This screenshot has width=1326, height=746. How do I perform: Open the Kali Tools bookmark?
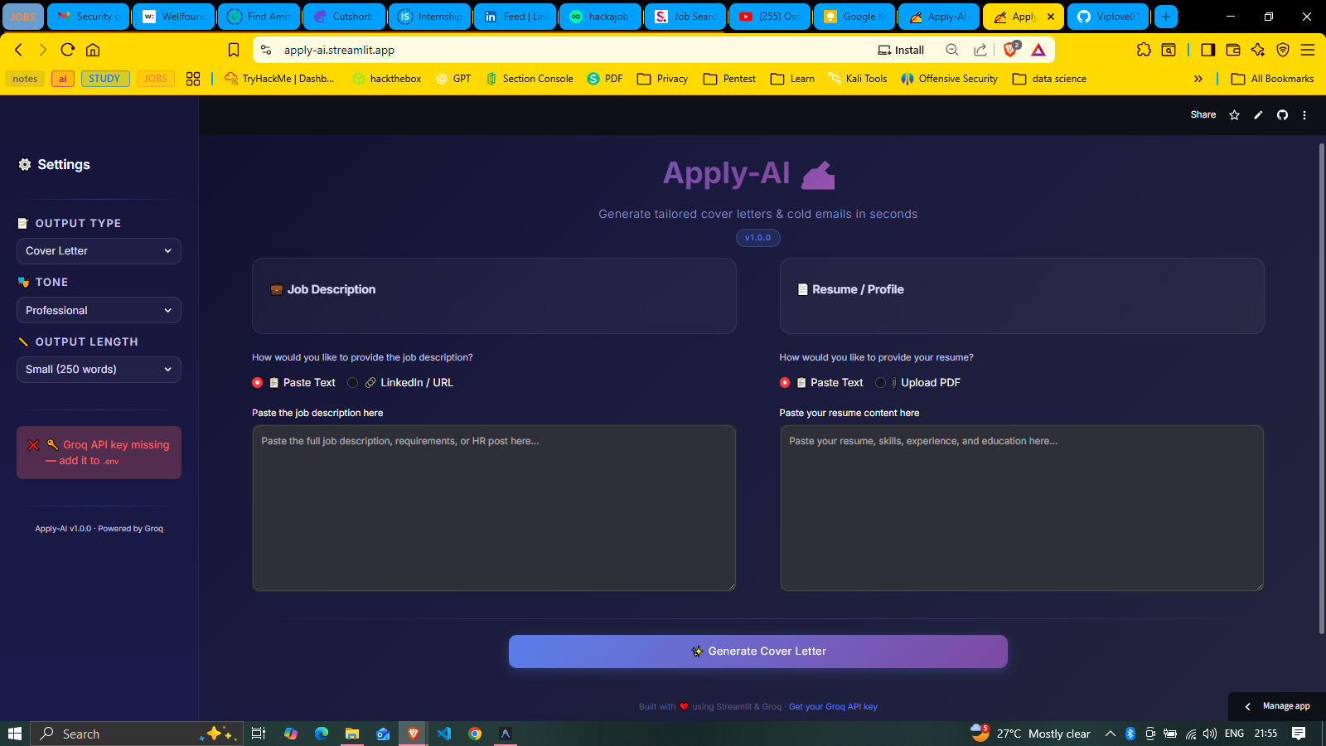tap(857, 79)
